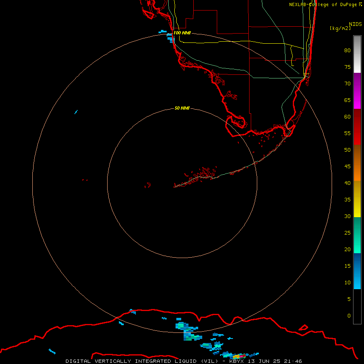Select the 50 NMI range ring label
Viewport: 364px width, 364px height.
[182, 108]
